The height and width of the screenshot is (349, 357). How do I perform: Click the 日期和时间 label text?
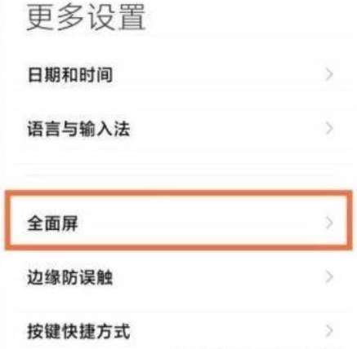(70, 75)
